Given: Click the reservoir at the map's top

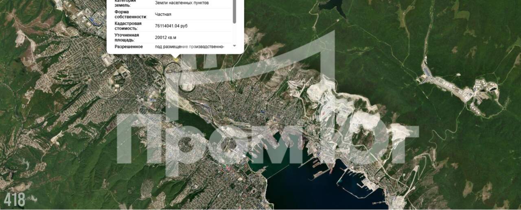Looking at the screenshot, I should coord(333,6).
